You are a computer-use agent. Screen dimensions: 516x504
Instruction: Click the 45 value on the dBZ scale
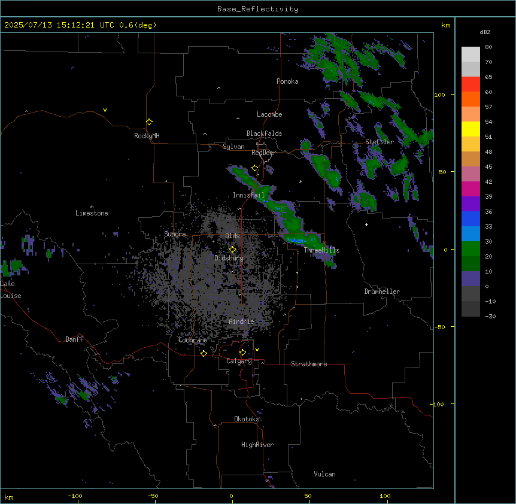488,167
